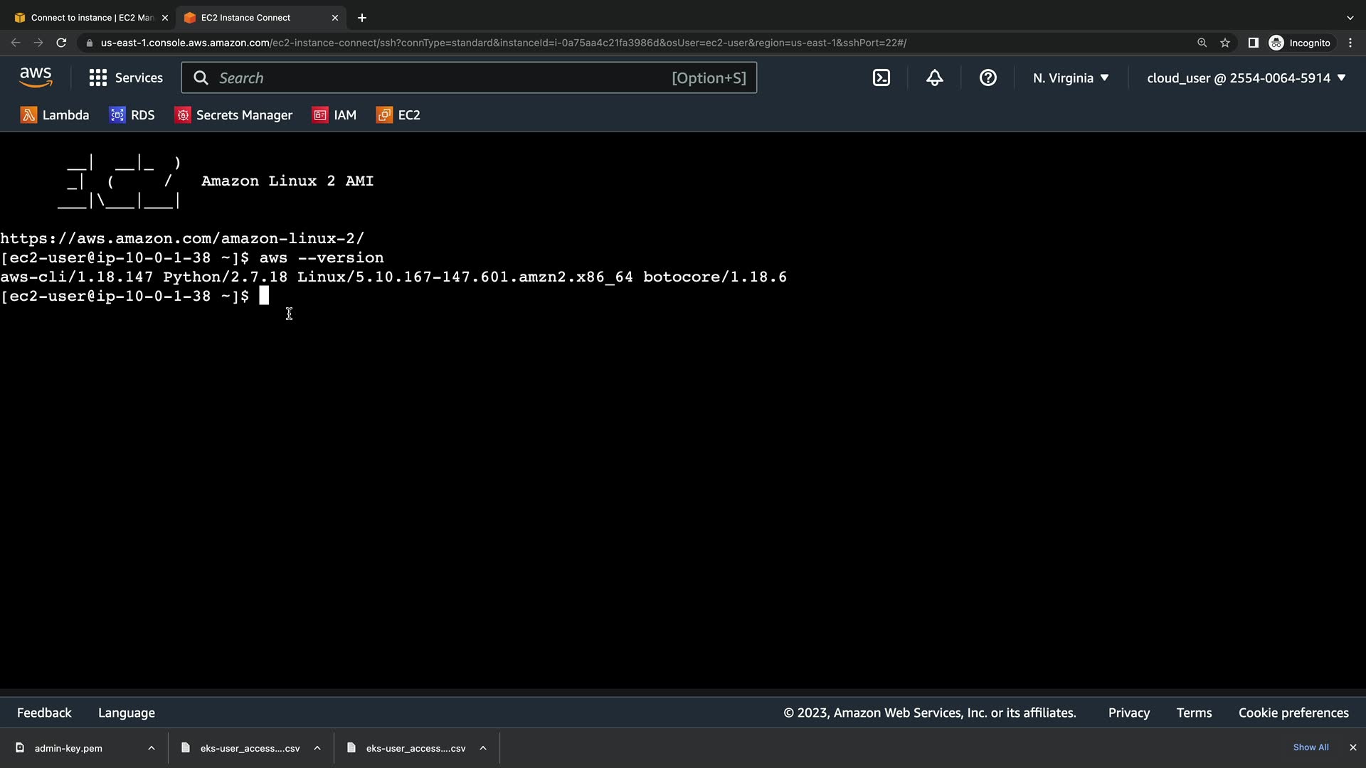Open Cookie preferences in footer

pyautogui.click(x=1293, y=713)
